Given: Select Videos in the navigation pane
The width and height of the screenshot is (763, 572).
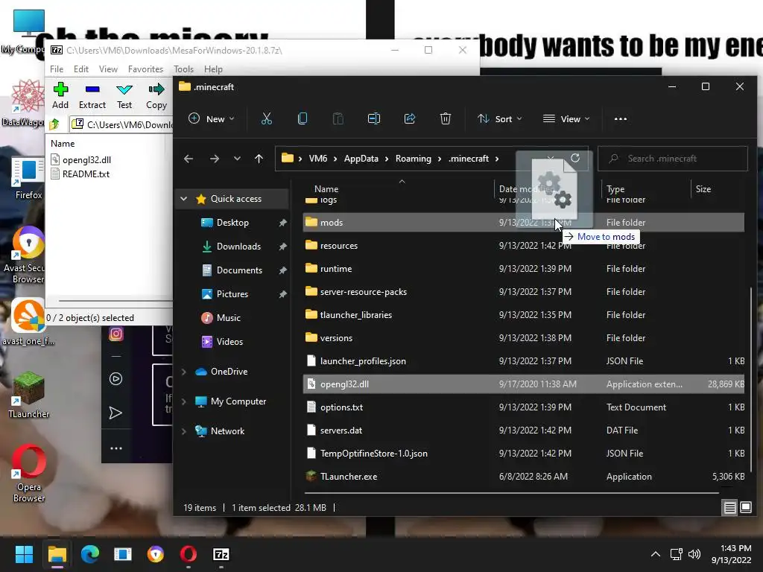Looking at the screenshot, I should click(229, 341).
